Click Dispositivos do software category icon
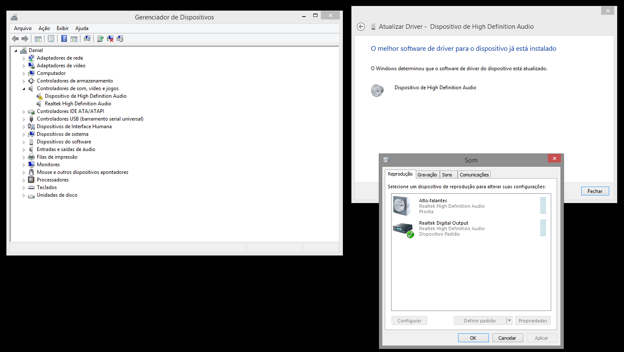The height and width of the screenshot is (352, 624). [31, 142]
